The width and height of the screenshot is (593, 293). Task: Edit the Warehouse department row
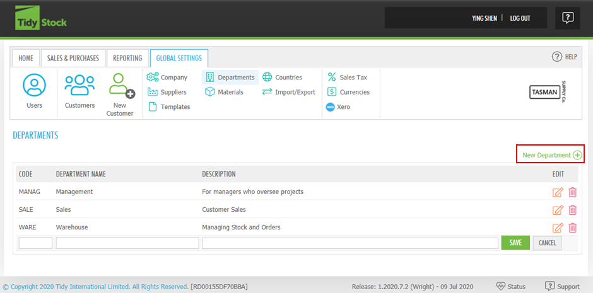tap(558, 227)
